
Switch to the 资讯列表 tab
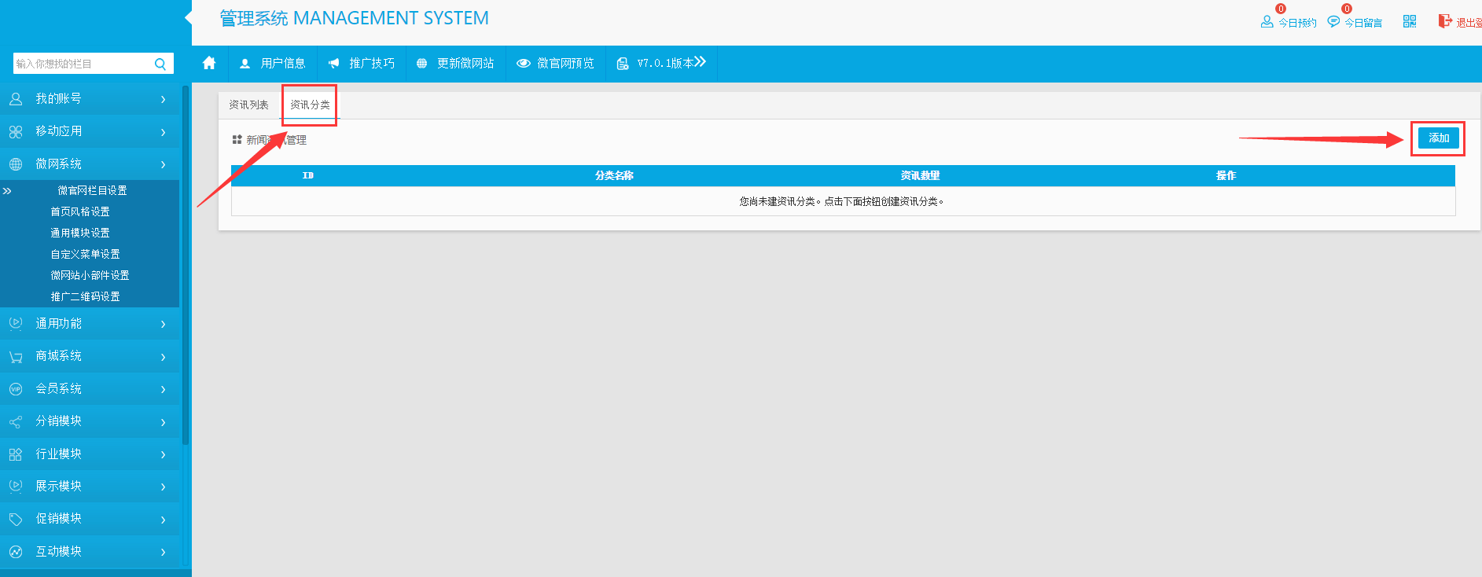tap(248, 105)
